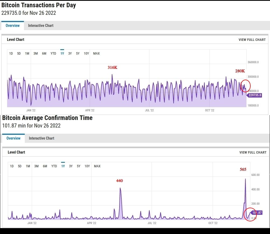
Task: Click the 229735.0 current value tag
Action: coord(255,95)
